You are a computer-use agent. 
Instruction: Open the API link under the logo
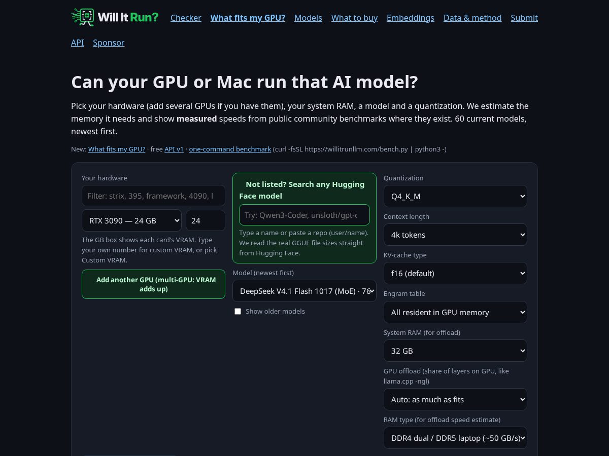(x=78, y=43)
